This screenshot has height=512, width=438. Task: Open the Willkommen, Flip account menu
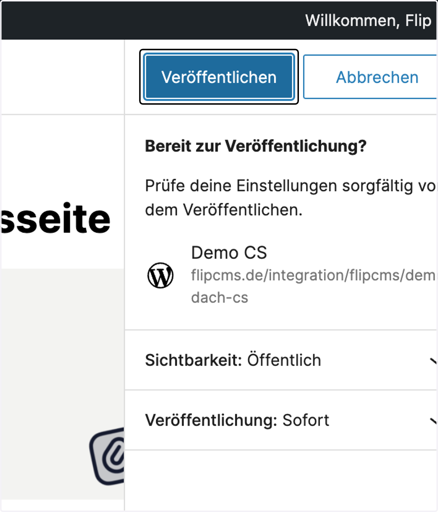[x=368, y=20]
